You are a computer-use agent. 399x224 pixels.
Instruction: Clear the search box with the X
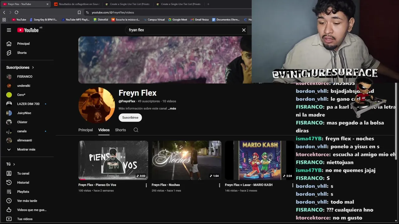tap(244, 30)
